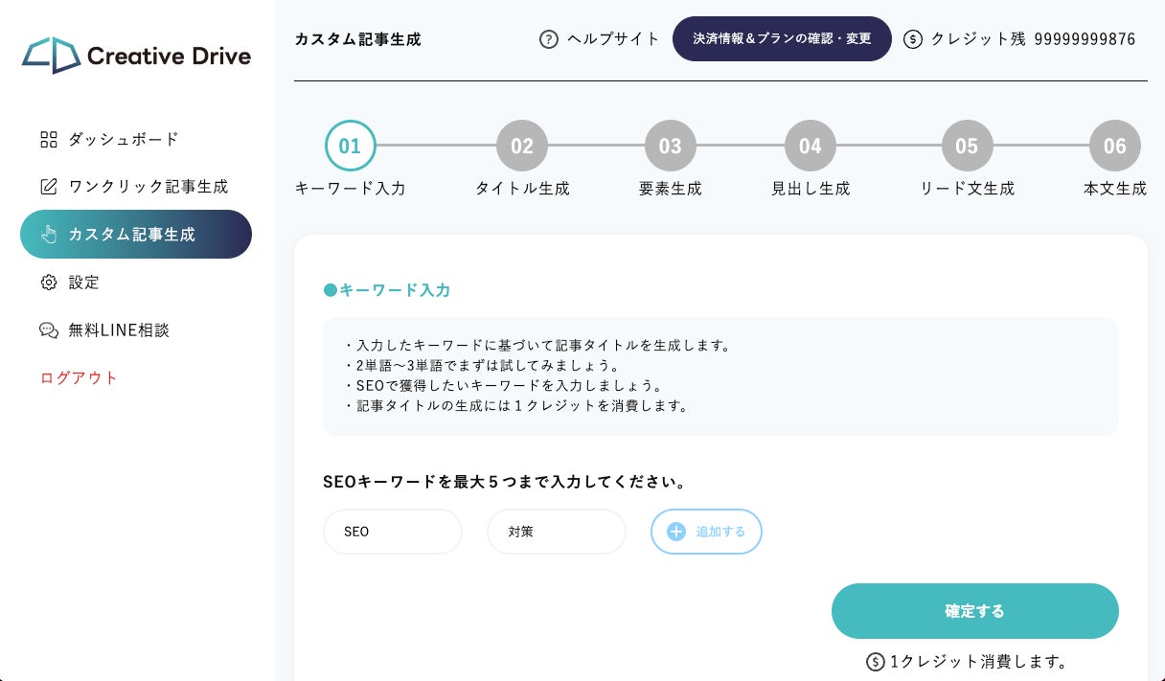The image size is (1165, 681).
Task: Select step 06 本文生成 circle
Action: point(1114,147)
